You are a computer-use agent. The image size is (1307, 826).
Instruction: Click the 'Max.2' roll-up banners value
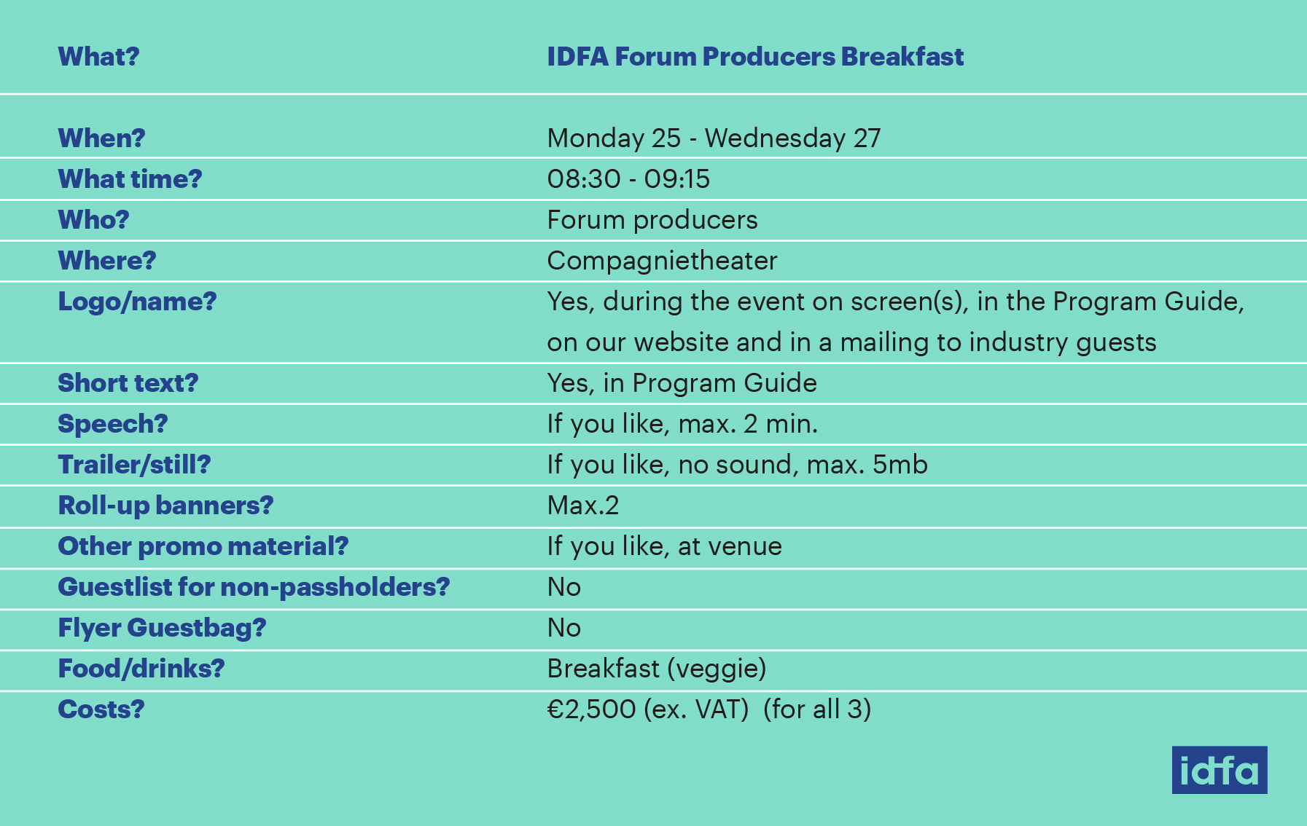click(x=583, y=506)
